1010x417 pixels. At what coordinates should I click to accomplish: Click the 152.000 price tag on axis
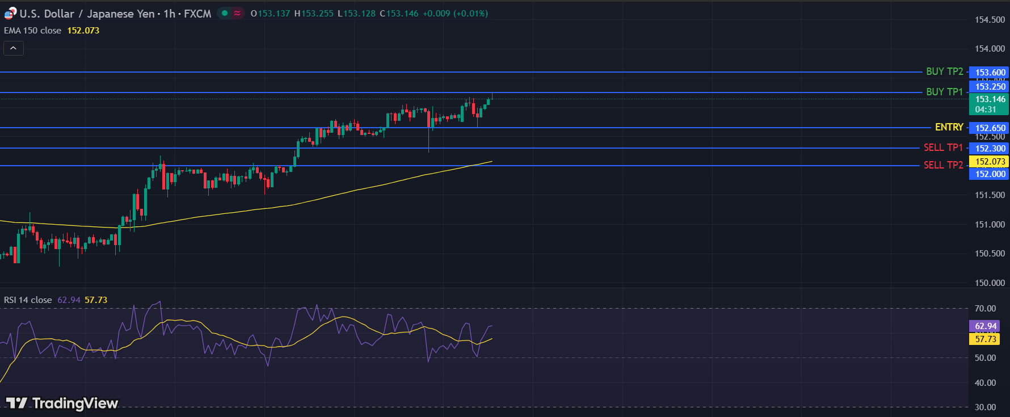(x=990, y=174)
